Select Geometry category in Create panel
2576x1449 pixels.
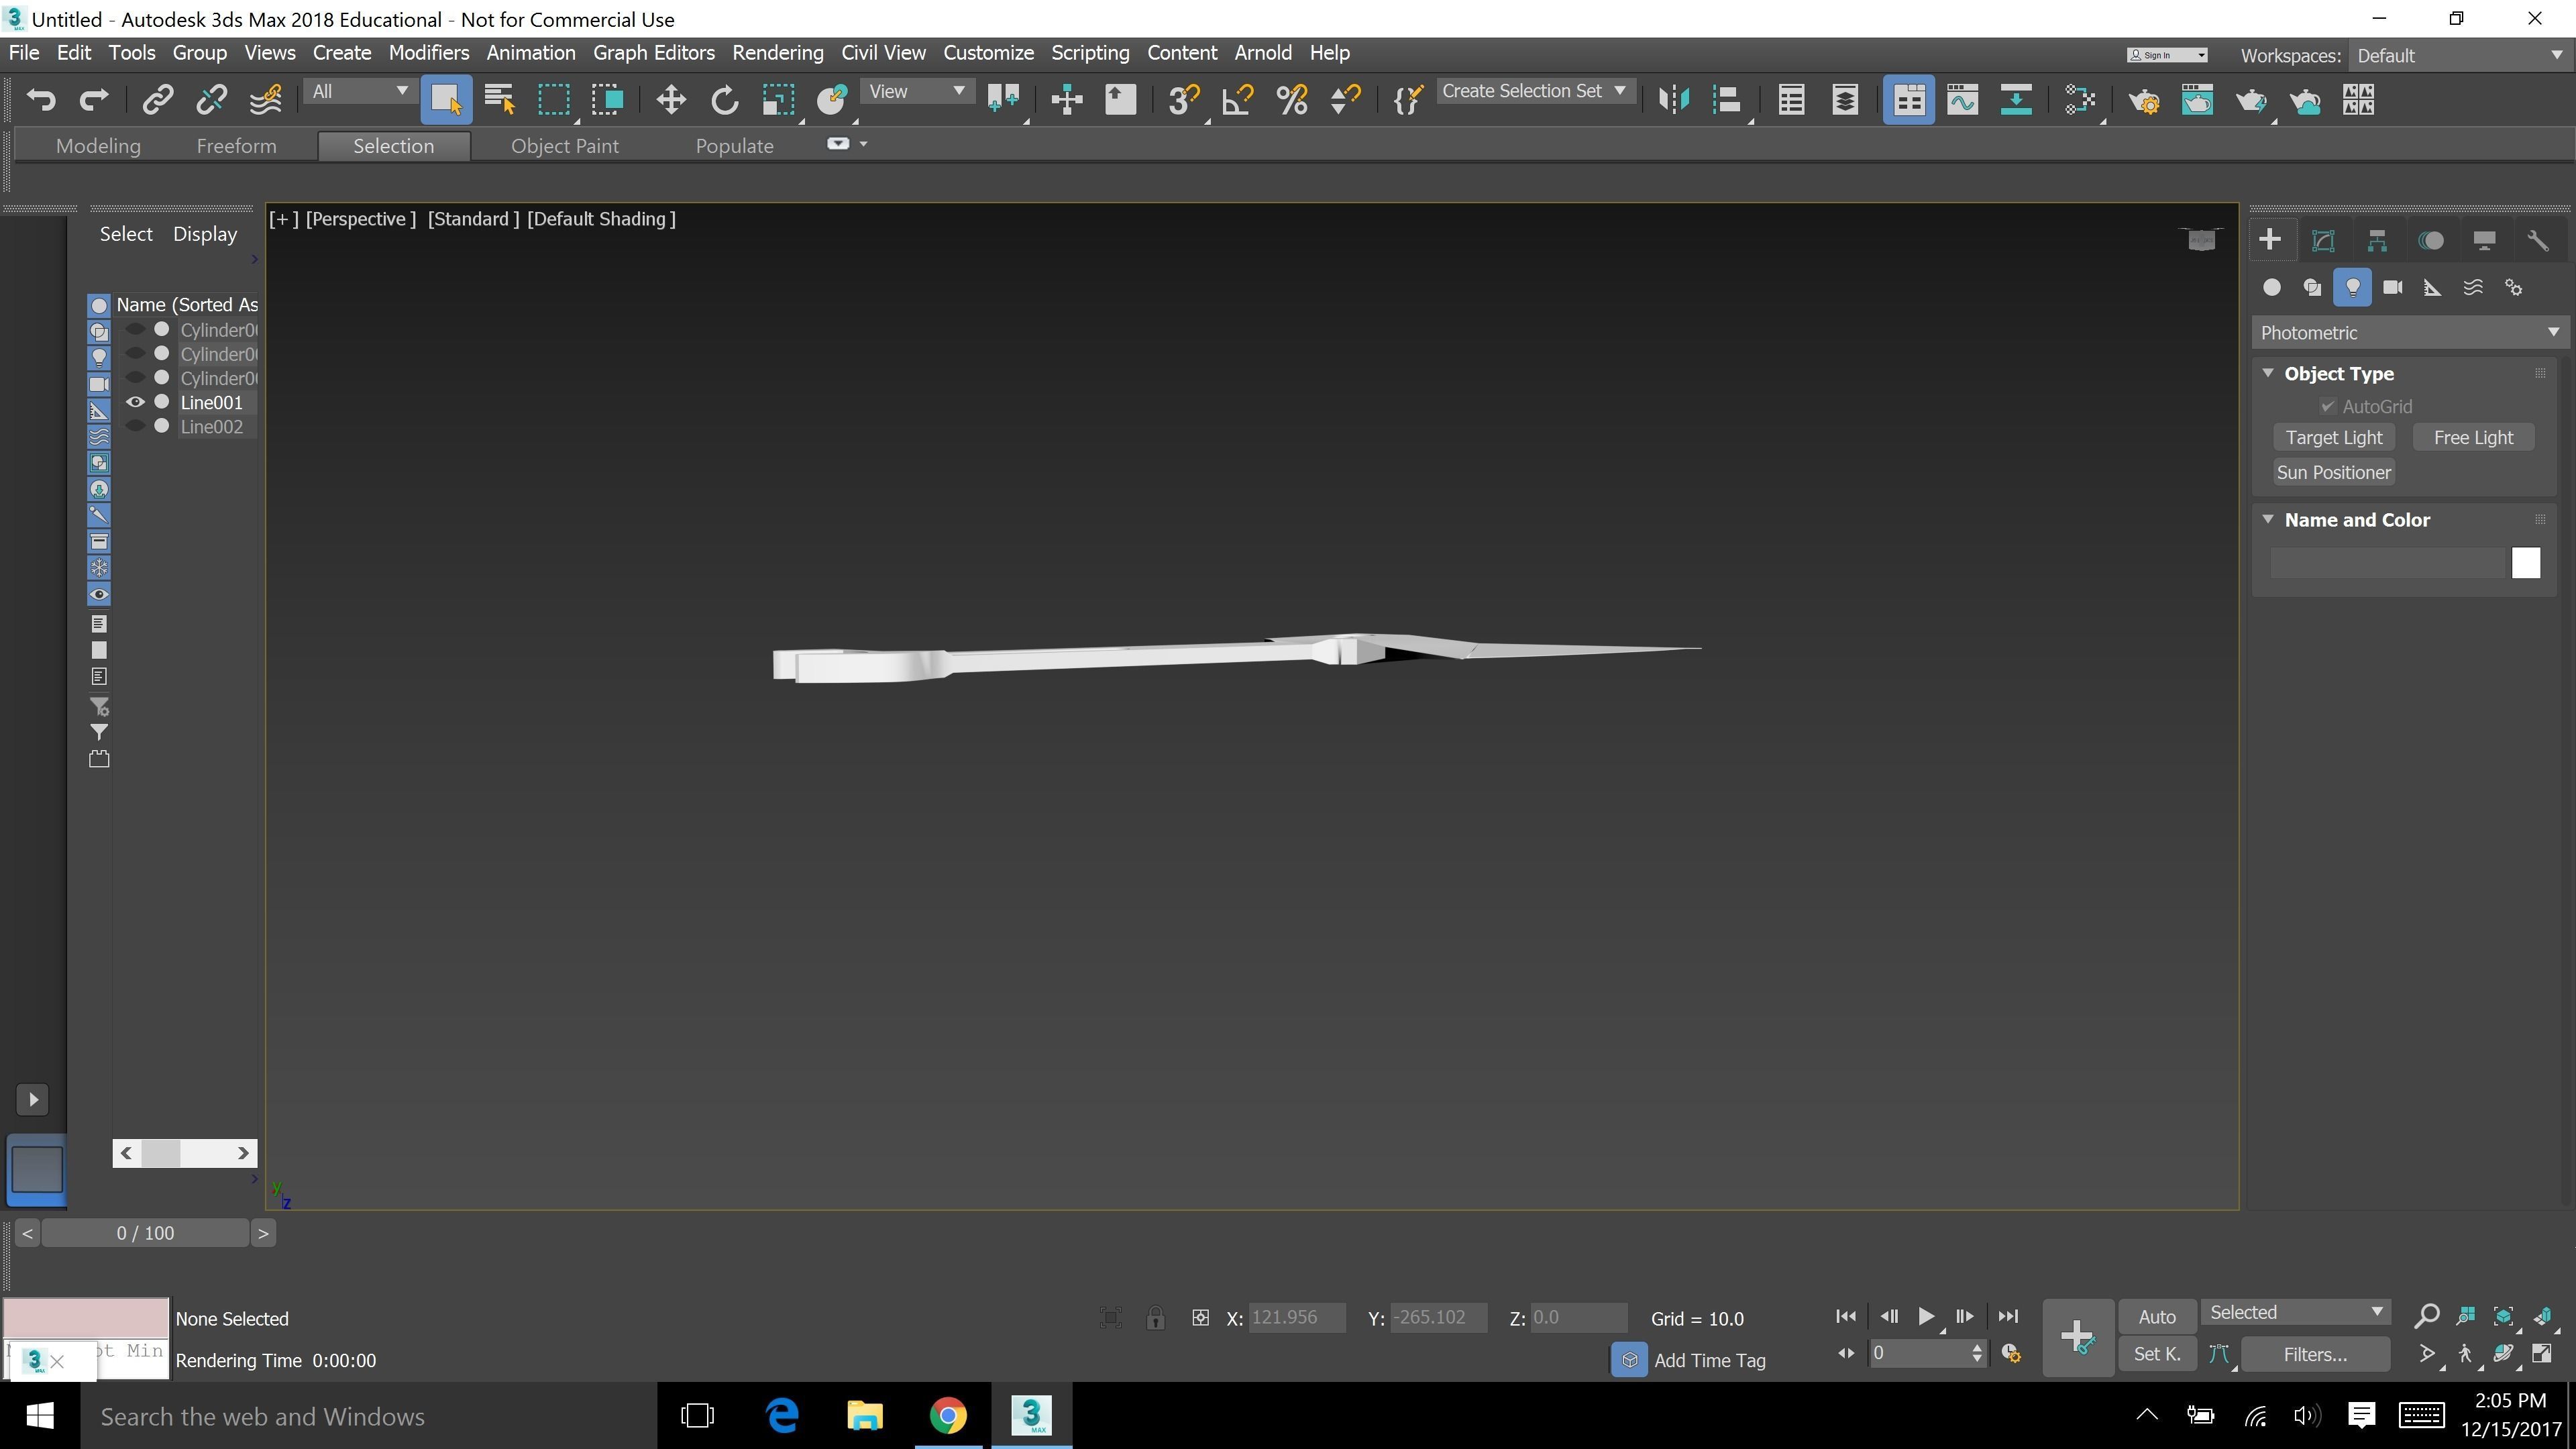click(x=2272, y=288)
